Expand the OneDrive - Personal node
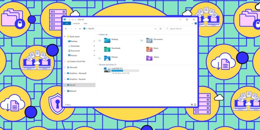This screenshot has height=130, width=260. click(65, 79)
